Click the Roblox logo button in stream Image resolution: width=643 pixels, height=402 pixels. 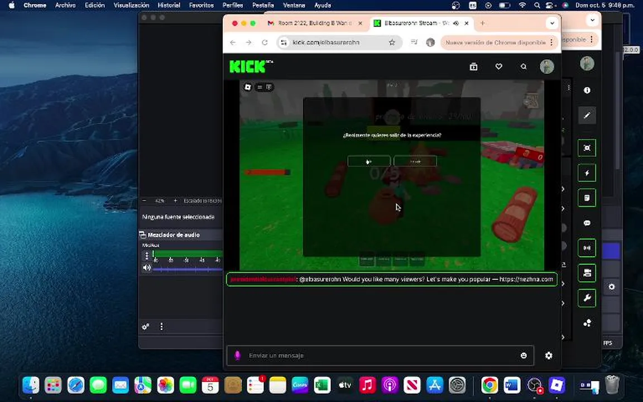click(x=247, y=87)
